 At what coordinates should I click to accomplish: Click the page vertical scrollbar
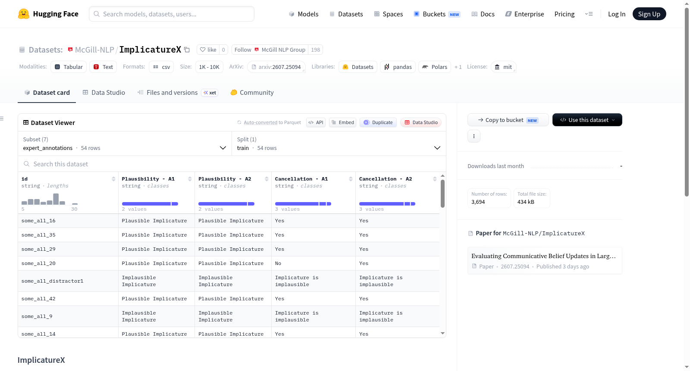coord(687,102)
